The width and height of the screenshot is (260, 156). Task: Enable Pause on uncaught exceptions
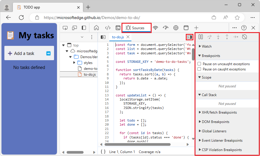(199, 64)
